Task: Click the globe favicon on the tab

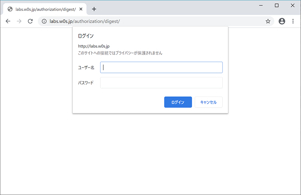Action: 10,9
